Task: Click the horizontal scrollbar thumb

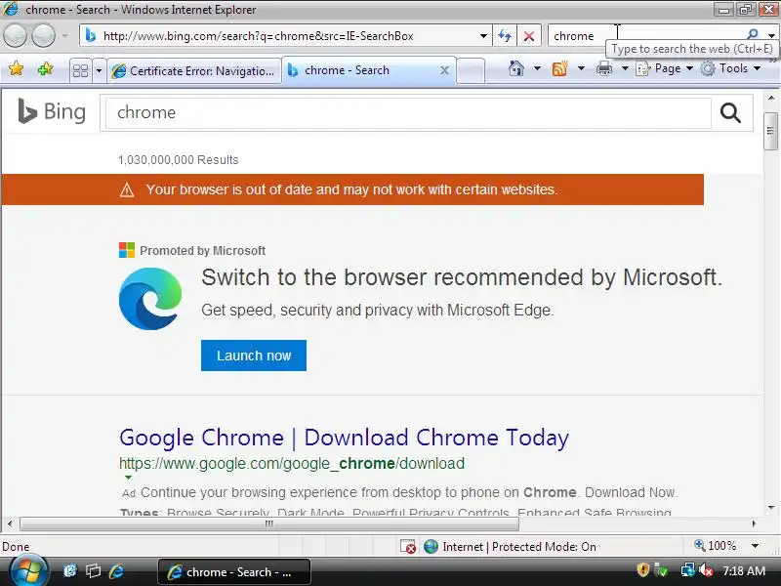Action: click(x=269, y=523)
